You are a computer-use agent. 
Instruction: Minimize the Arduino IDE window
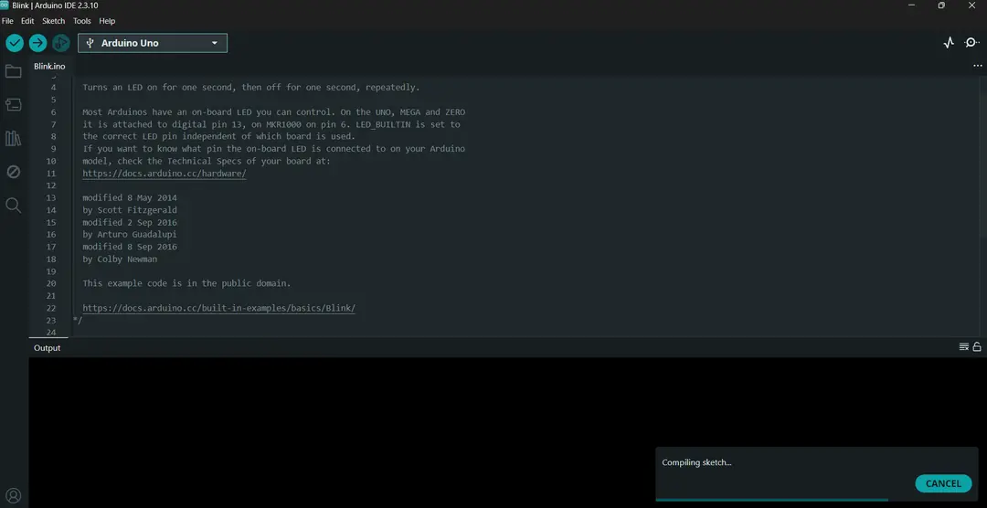pyautogui.click(x=911, y=5)
